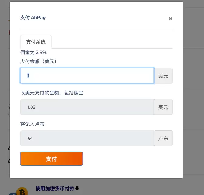Close the AliPay payment dialog
204x195 pixels.
point(170,19)
